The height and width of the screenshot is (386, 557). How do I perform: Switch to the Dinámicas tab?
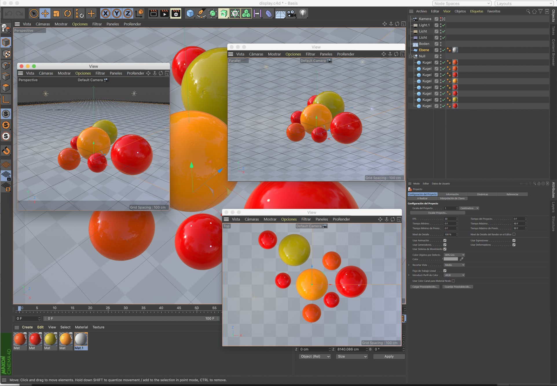pyautogui.click(x=482, y=194)
